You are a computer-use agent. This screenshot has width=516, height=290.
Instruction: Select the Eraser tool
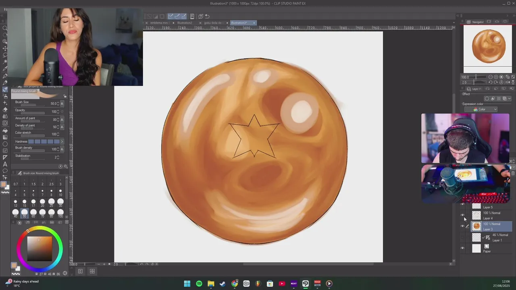pos(5,110)
